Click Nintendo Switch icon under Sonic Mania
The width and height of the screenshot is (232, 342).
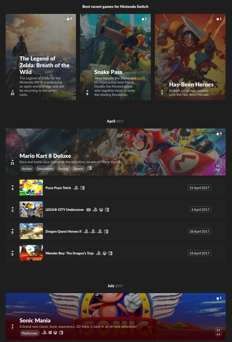61,333
